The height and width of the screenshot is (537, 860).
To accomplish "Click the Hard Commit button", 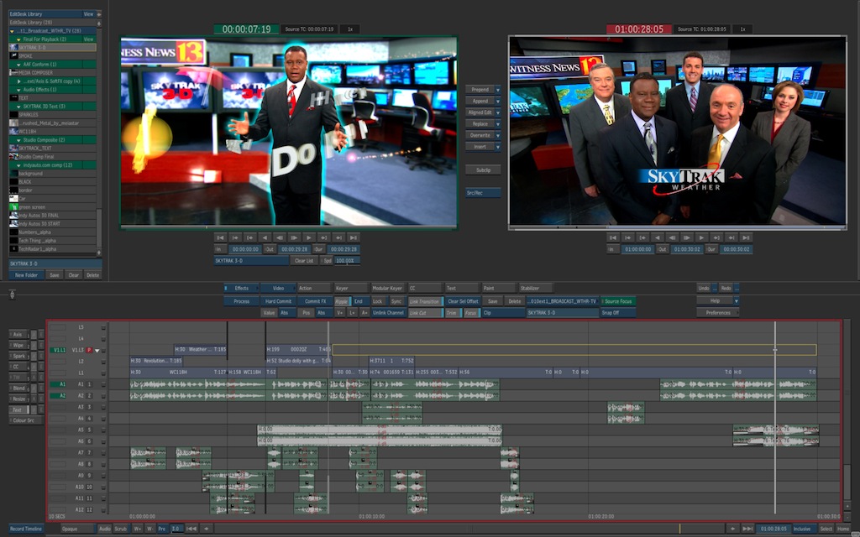I will 278,301.
